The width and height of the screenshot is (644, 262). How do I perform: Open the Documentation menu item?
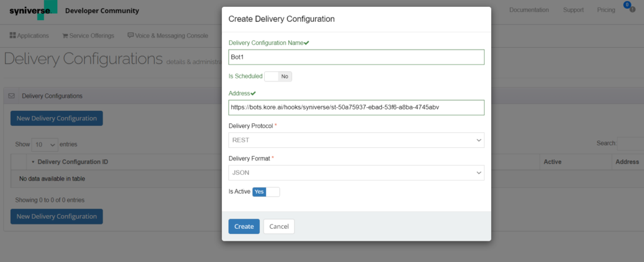(528, 10)
